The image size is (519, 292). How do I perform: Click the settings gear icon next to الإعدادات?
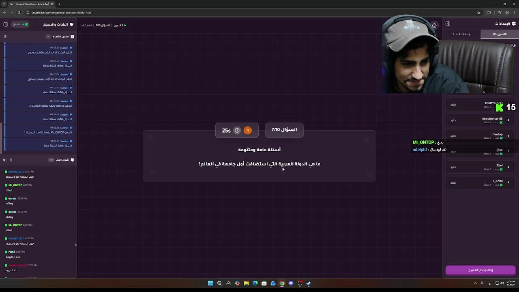tap(514, 24)
